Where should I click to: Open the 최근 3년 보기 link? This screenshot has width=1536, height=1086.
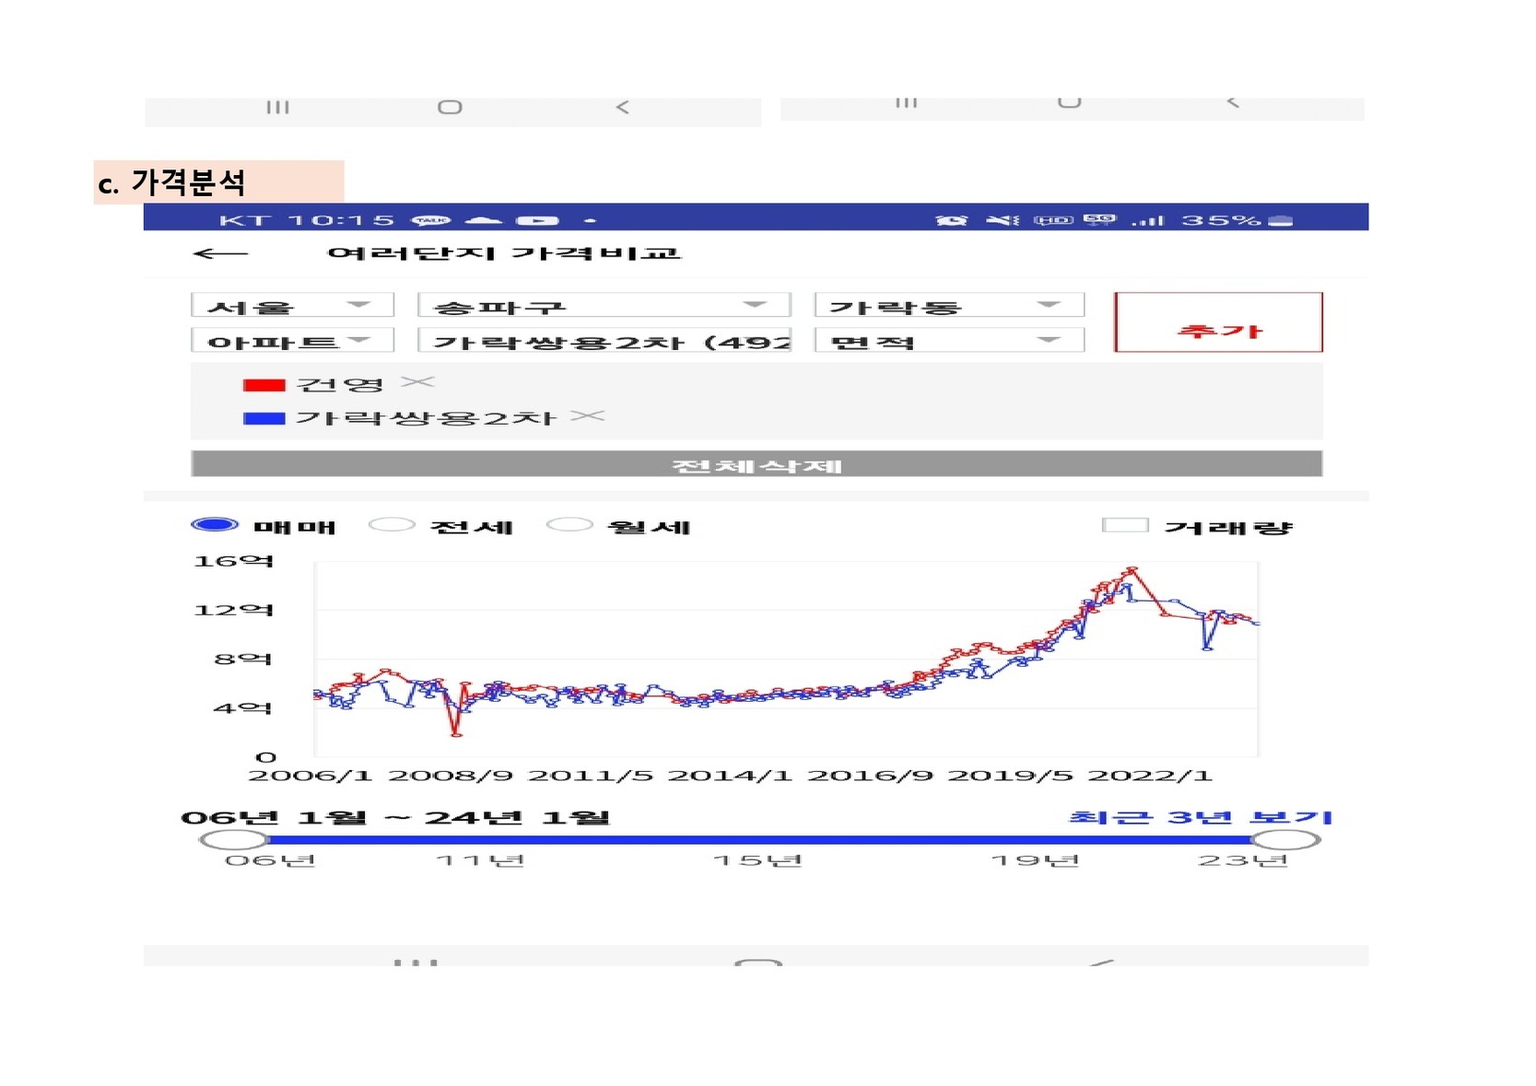1201,817
